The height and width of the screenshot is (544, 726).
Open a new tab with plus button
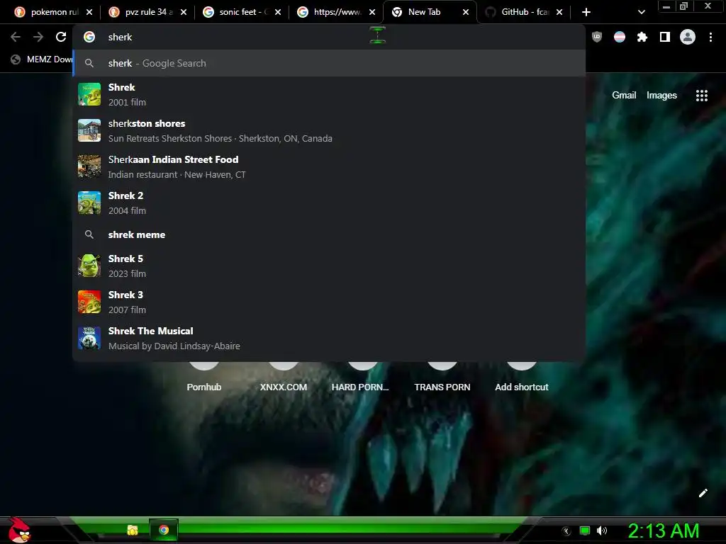click(x=586, y=12)
